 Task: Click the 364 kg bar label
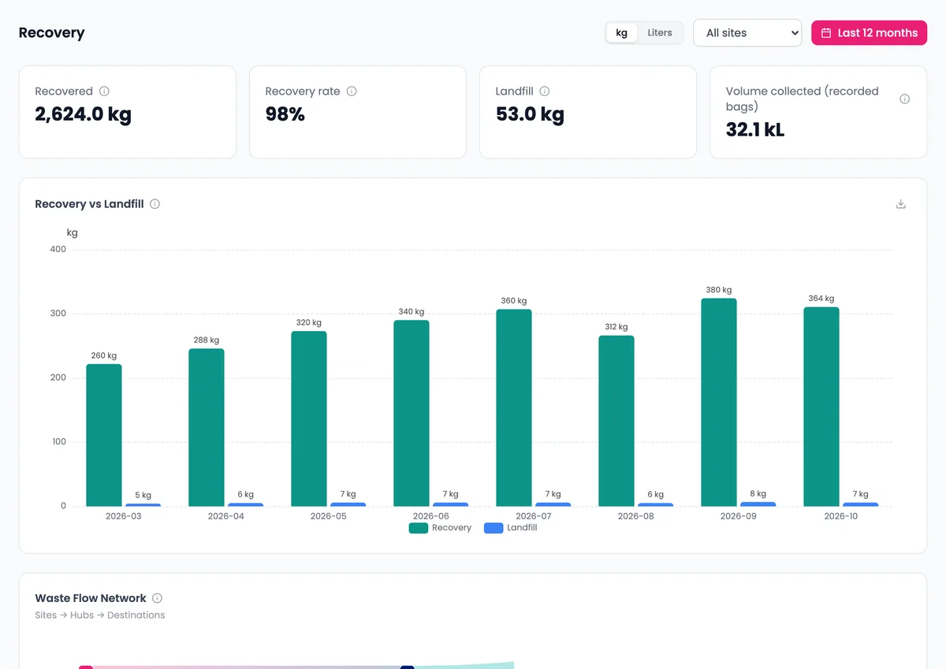tap(821, 299)
